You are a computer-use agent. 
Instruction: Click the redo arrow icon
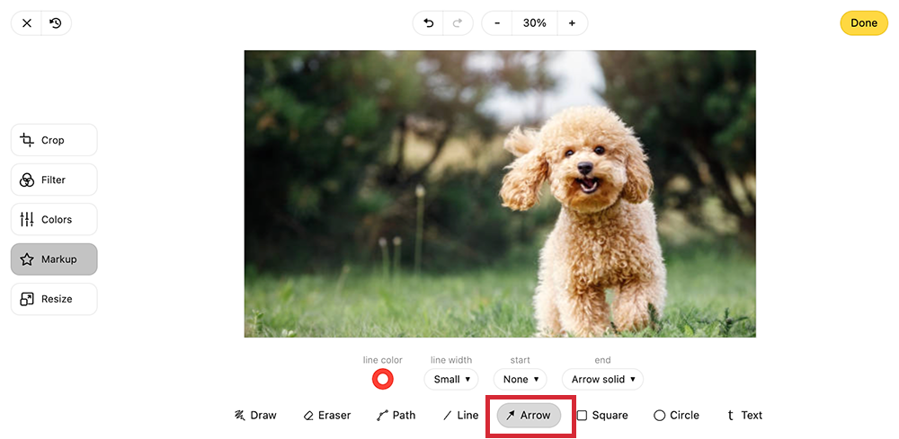pyautogui.click(x=457, y=23)
